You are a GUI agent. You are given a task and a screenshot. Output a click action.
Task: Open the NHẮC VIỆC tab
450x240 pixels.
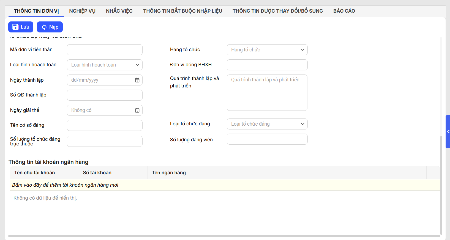[x=119, y=11]
